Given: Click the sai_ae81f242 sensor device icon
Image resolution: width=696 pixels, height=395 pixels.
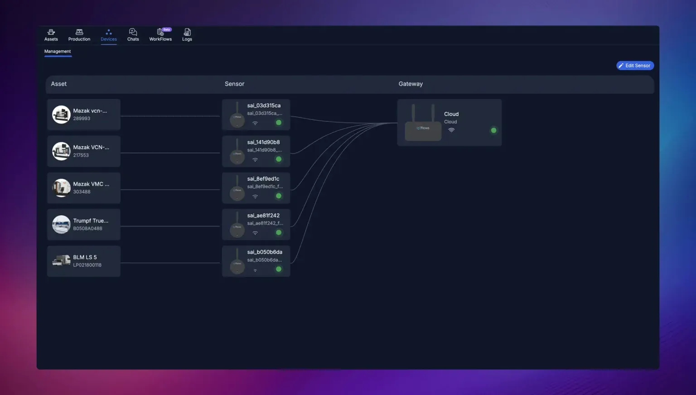Looking at the screenshot, I should pos(237,225).
